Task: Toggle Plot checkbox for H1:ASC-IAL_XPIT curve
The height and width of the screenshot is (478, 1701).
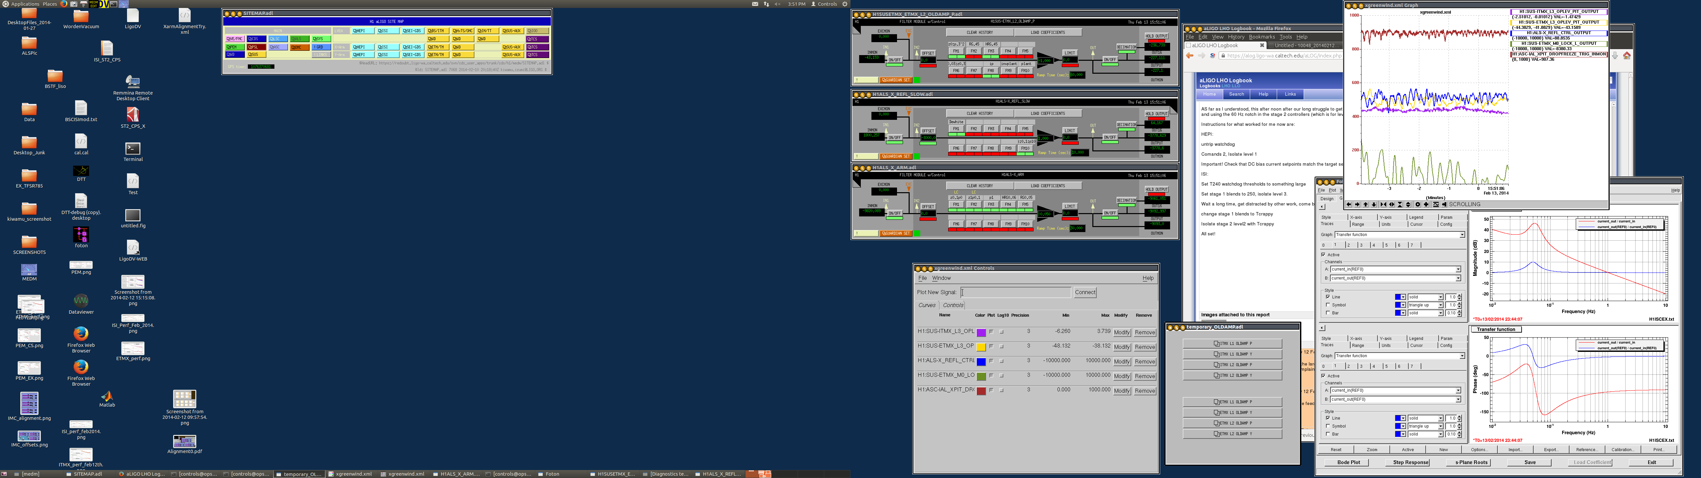Action: pos(991,390)
